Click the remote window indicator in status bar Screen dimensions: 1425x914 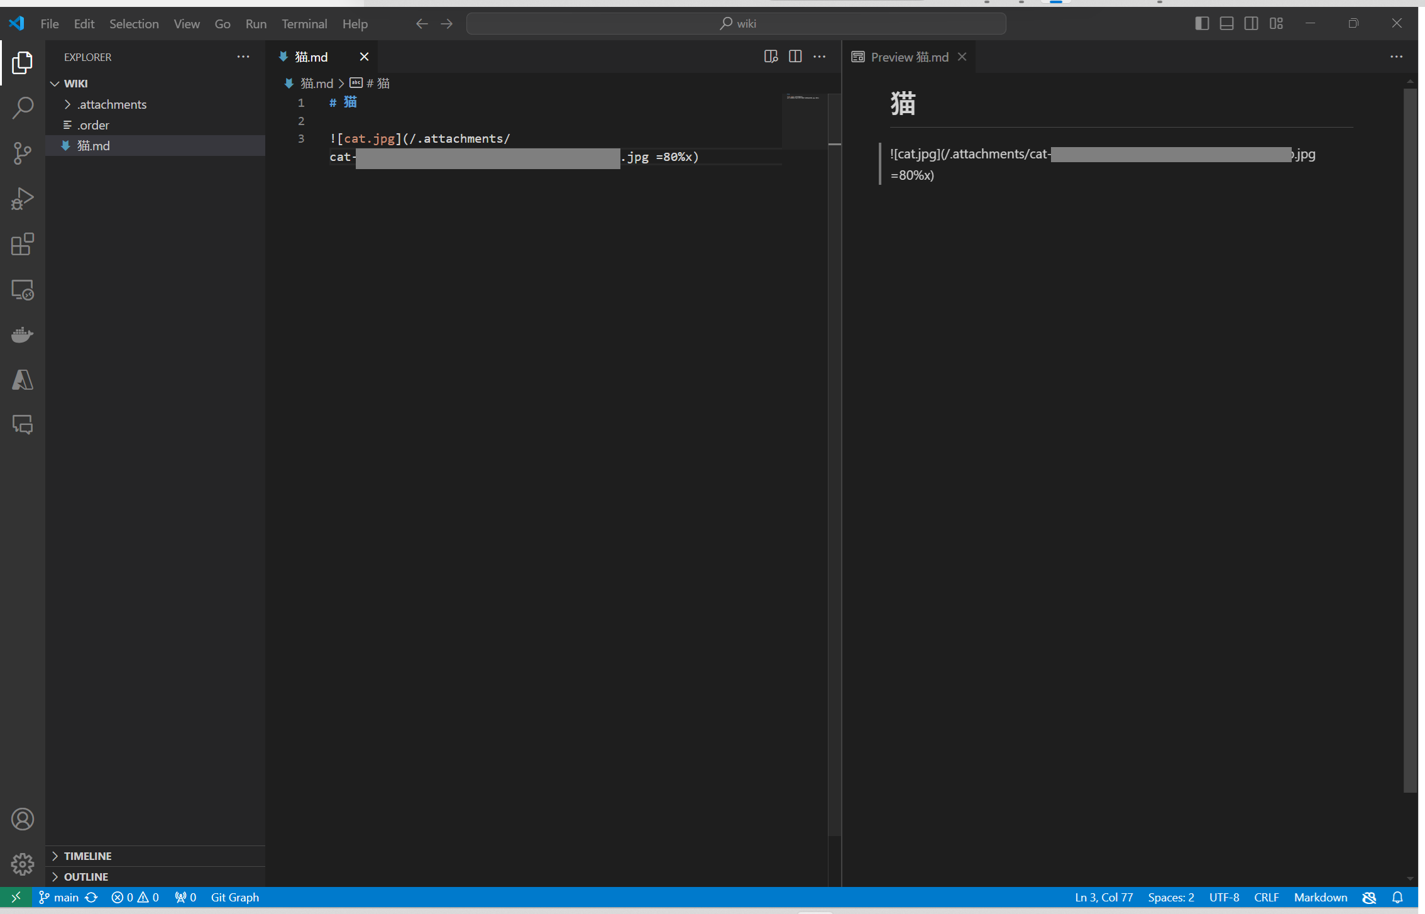pos(16,897)
